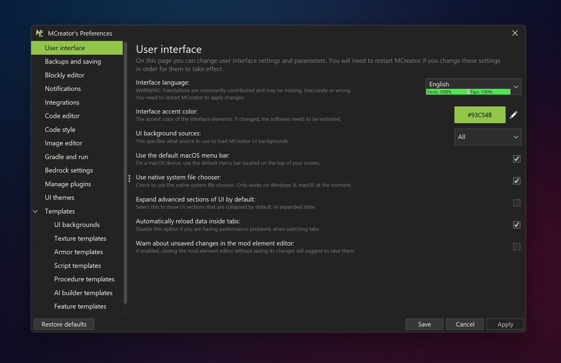This screenshot has height=363, width=561.
Task: Enable Expand advanced sections of UI by default
Action: pos(517,203)
